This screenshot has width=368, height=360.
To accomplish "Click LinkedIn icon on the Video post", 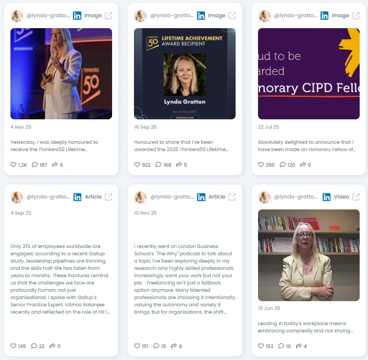I will point(326,197).
